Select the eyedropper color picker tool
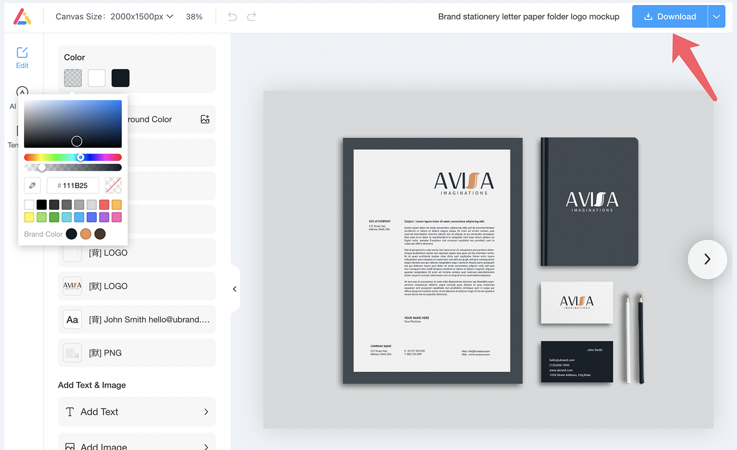 tap(32, 185)
